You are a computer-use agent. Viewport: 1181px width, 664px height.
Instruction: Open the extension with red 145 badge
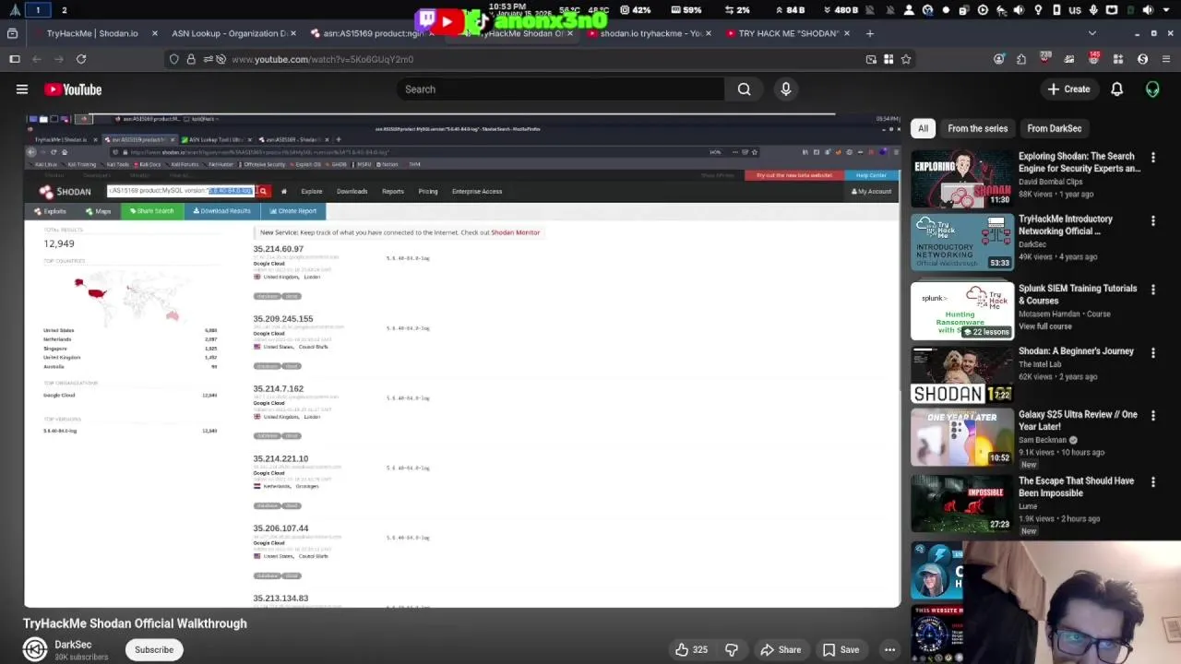1093,59
